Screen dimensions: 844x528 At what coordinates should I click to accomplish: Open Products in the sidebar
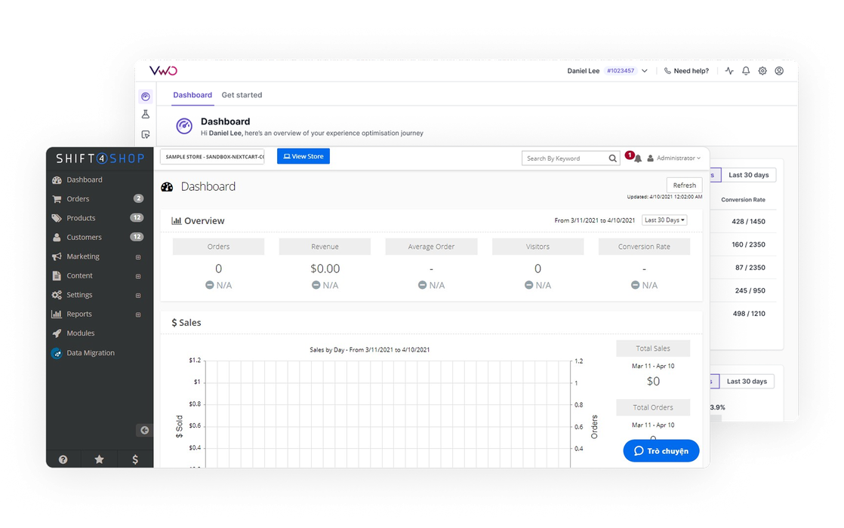81,218
